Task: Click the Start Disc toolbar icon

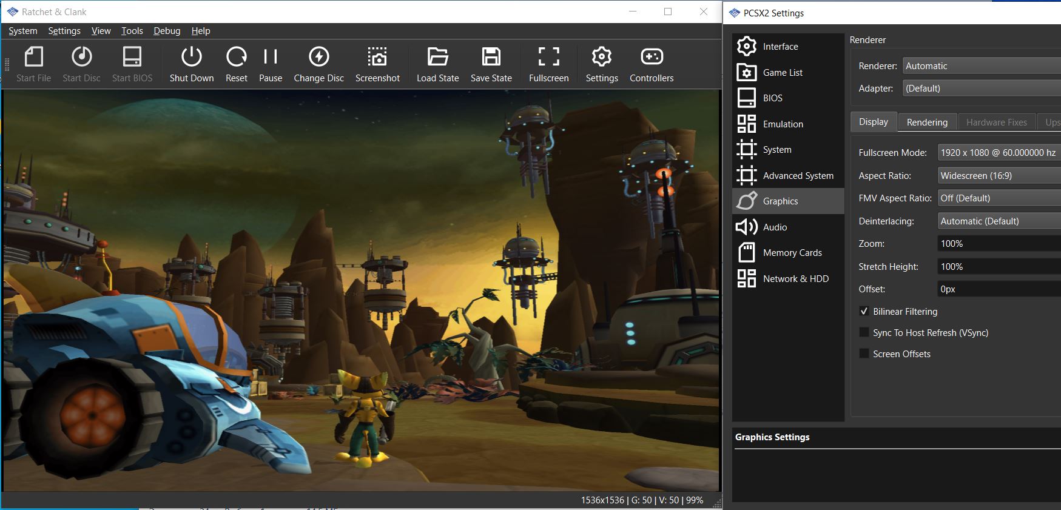Action: point(81,64)
